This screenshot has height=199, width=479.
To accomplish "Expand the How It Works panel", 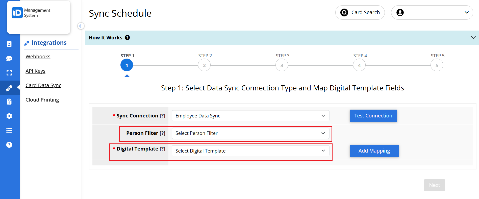I will [473, 38].
